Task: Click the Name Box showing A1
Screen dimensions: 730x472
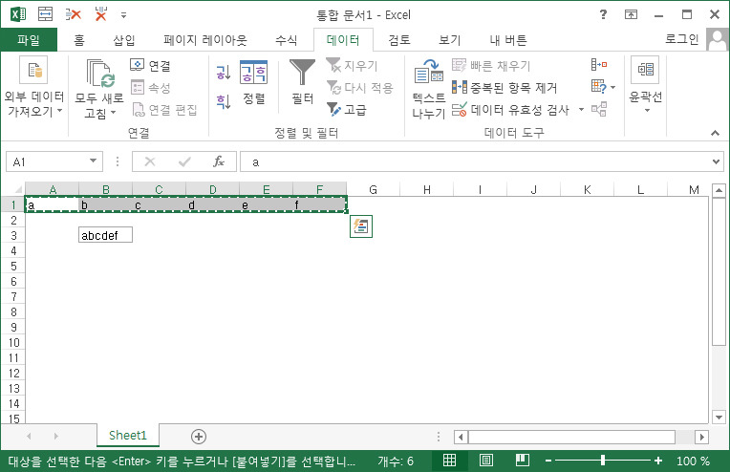Action: (x=47, y=161)
